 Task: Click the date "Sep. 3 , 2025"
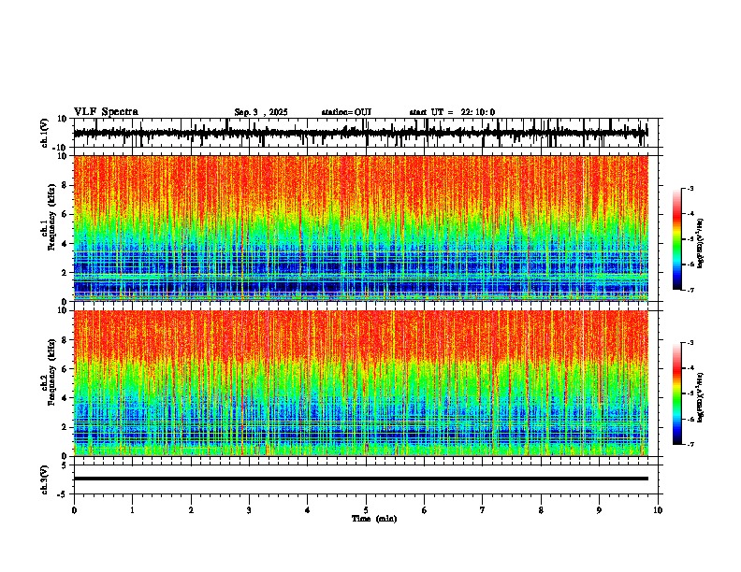pyautogui.click(x=261, y=112)
